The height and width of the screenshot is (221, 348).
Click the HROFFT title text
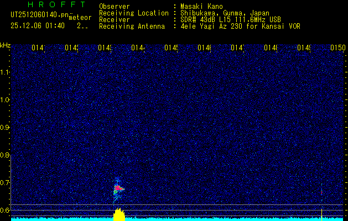[x=56, y=4]
